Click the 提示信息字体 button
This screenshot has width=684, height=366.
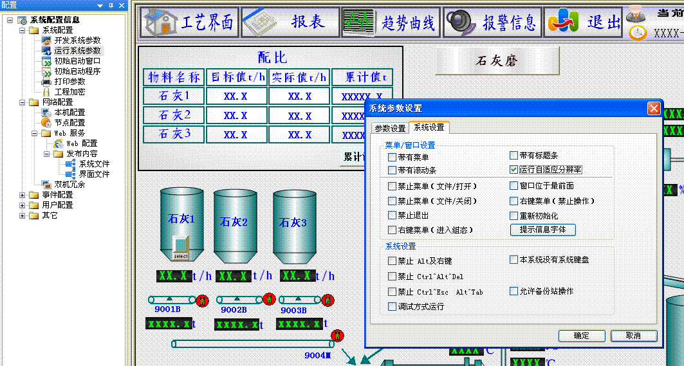point(542,230)
